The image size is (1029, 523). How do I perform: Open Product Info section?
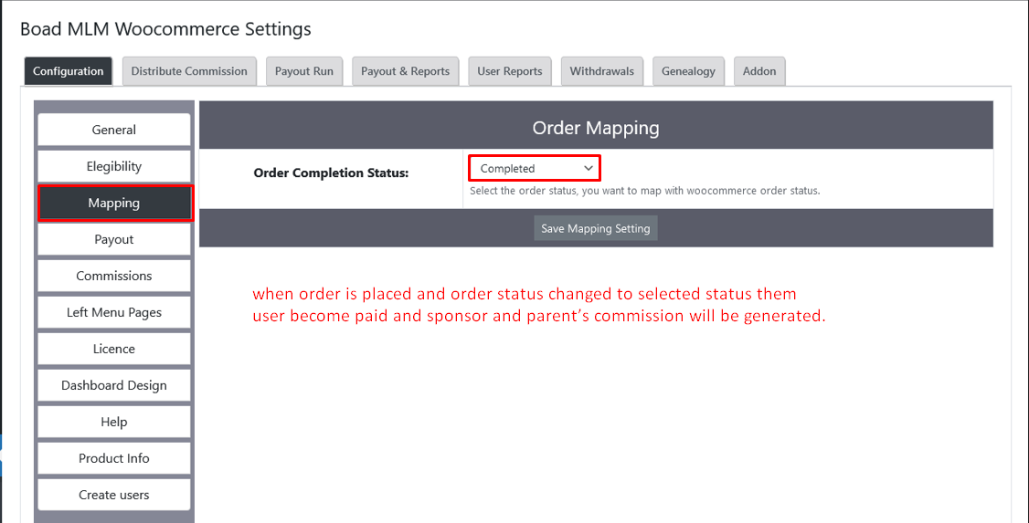point(114,458)
